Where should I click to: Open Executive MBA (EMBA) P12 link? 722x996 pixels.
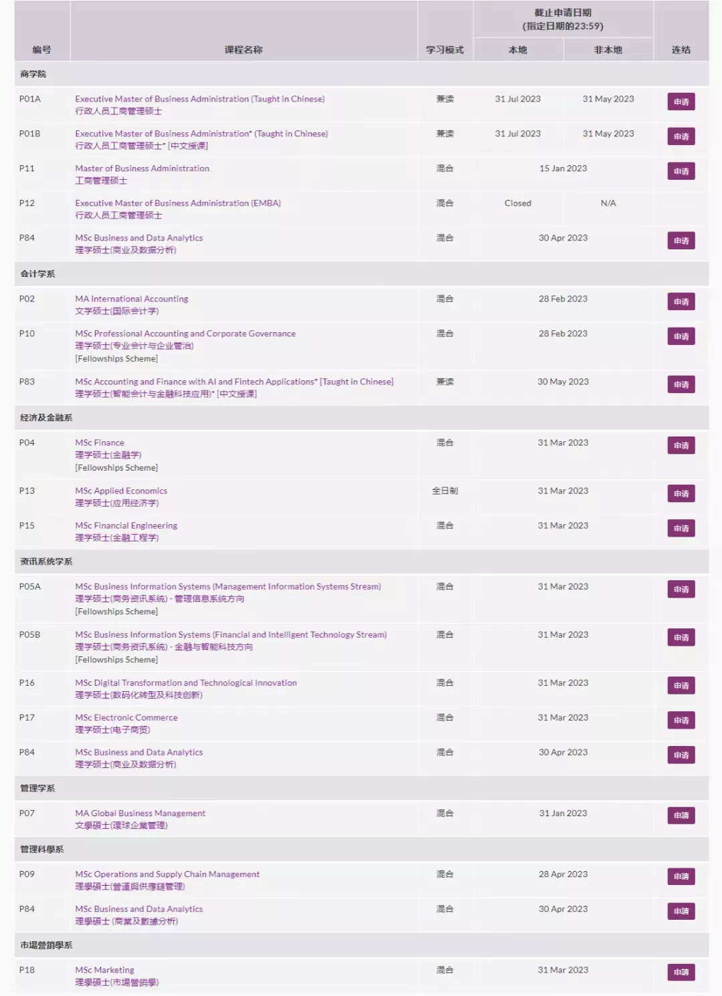point(178,203)
